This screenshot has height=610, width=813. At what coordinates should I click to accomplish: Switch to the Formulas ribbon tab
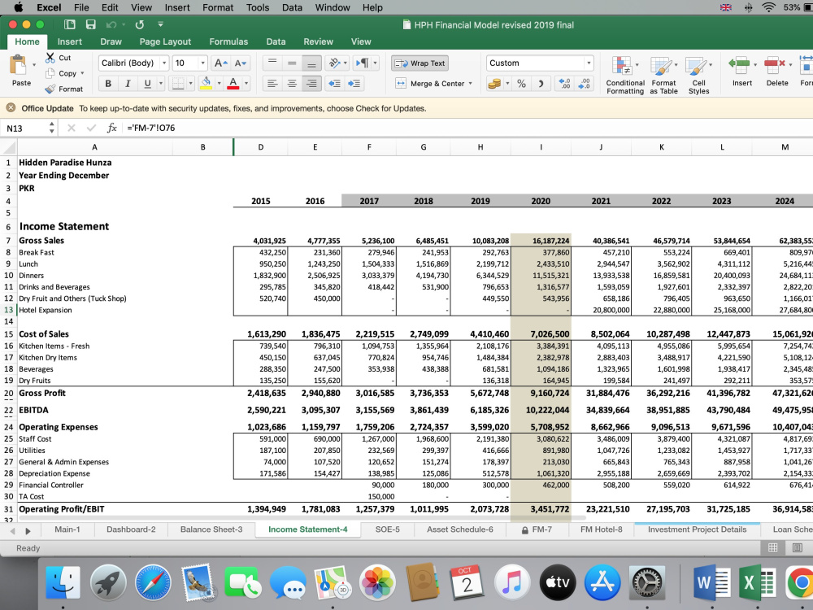[x=228, y=41]
